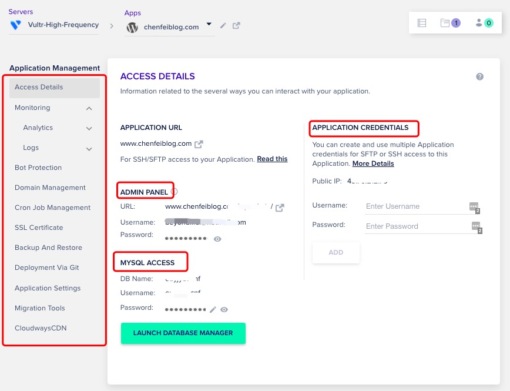The height and width of the screenshot is (391, 510).
Task: Open SSL Certificate page
Action: [x=39, y=228]
